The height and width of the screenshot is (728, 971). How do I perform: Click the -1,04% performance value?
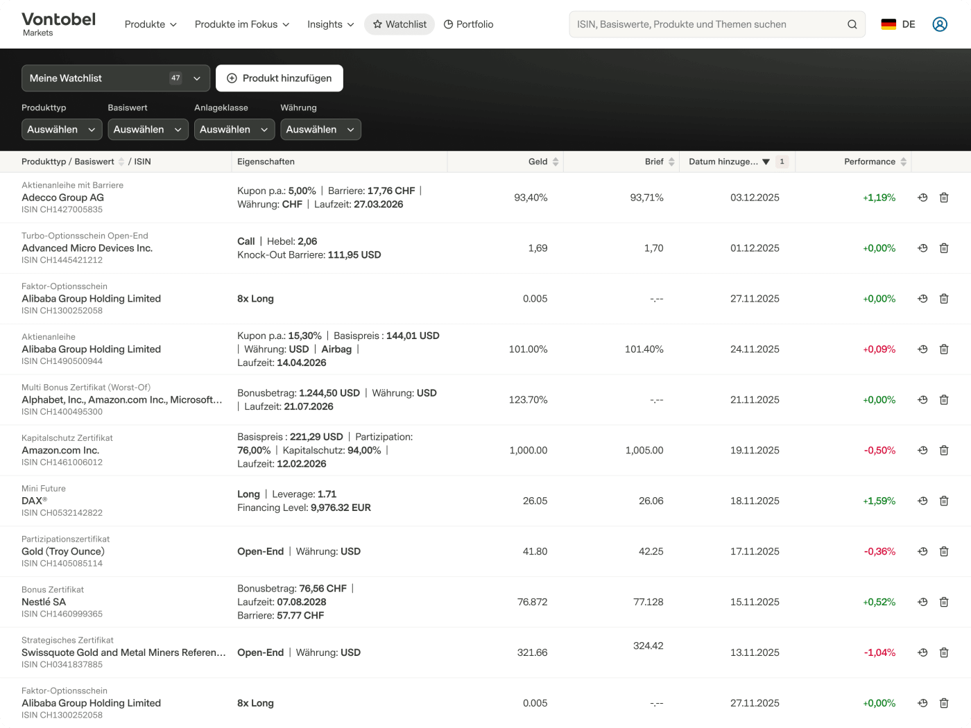pos(879,653)
